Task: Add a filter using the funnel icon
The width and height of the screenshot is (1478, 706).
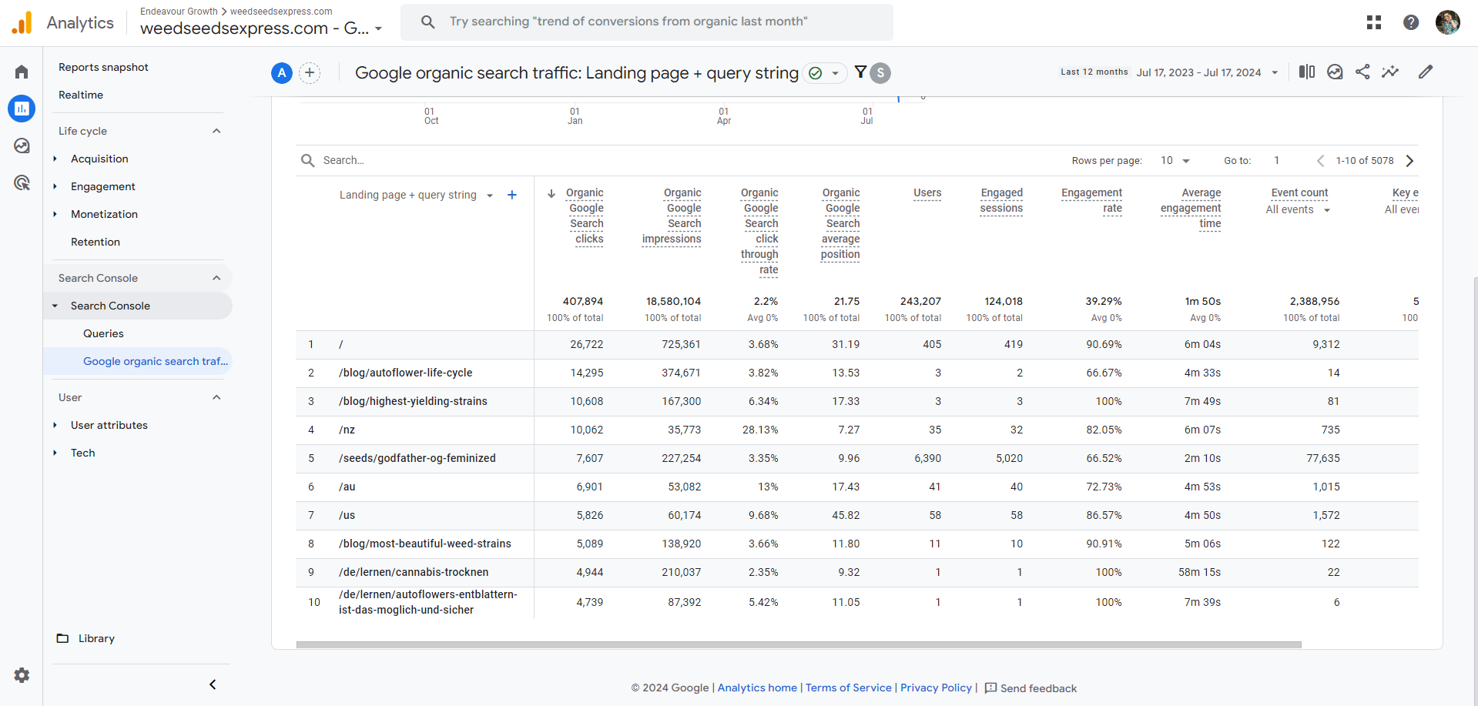Action: (x=860, y=72)
